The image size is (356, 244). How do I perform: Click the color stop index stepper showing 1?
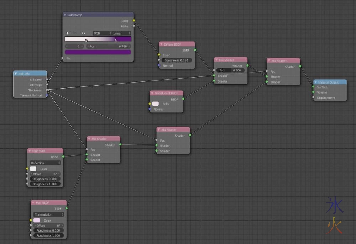click(x=74, y=46)
